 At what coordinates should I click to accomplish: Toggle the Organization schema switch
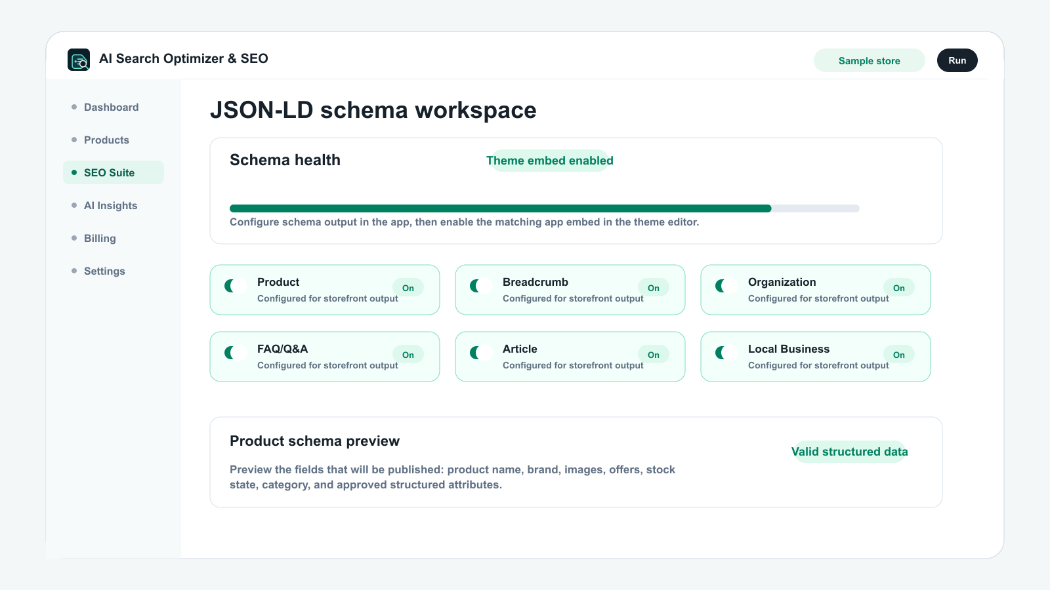coord(726,286)
